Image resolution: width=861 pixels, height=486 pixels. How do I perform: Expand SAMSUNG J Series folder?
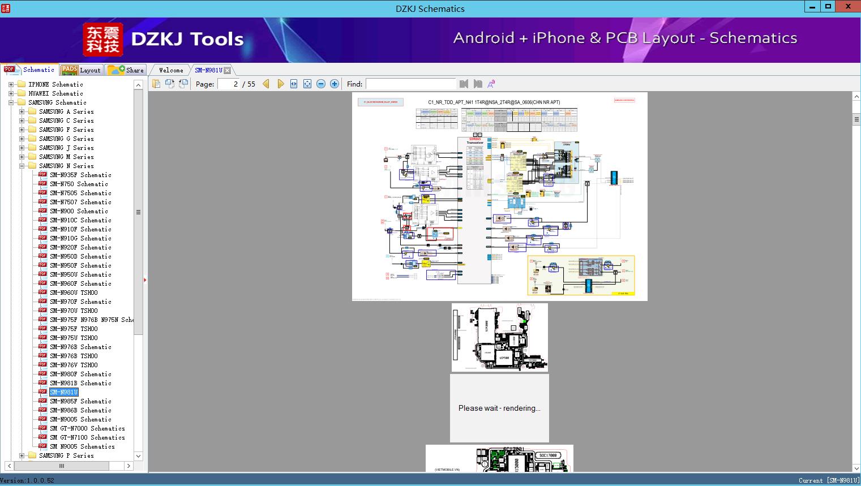coord(22,148)
